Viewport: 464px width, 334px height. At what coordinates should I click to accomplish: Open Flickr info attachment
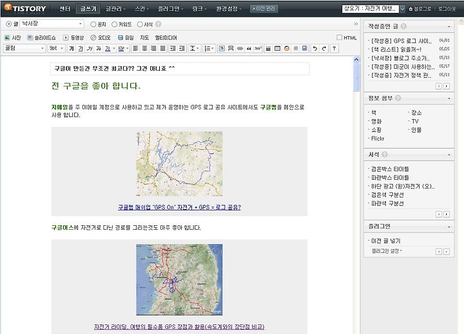378,138
